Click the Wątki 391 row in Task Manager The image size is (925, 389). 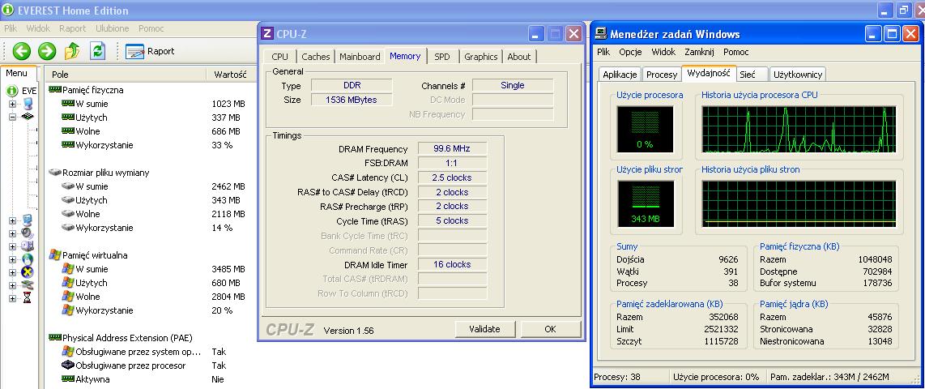pyautogui.click(x=677, y=271)
